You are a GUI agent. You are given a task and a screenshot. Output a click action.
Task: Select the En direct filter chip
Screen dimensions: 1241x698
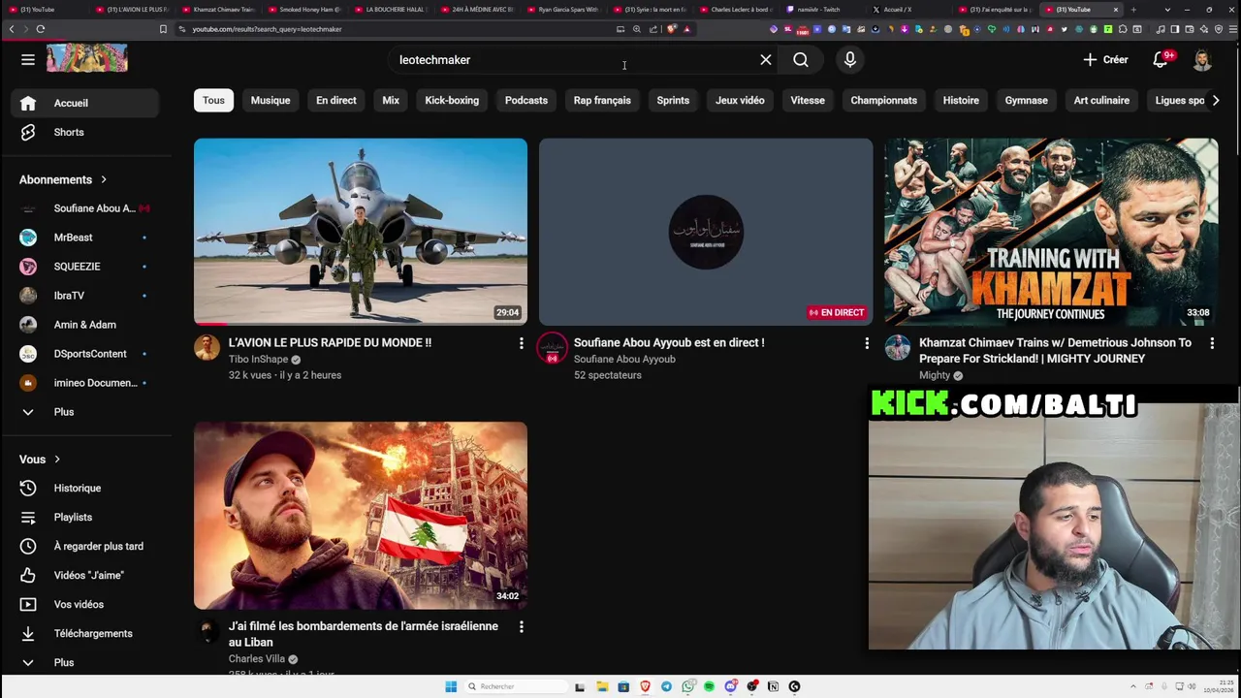pos(336,100)
